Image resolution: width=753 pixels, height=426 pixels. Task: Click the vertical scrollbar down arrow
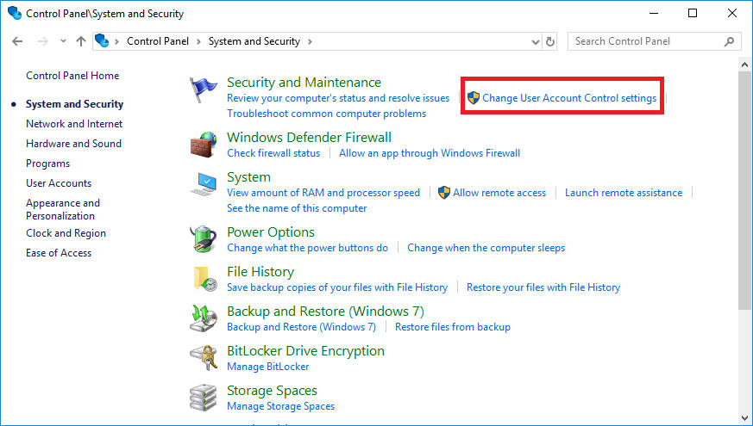pyautogui.click(x=745, y=419)
